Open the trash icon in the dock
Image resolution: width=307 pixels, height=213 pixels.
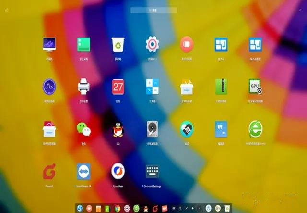click(227, 208)
